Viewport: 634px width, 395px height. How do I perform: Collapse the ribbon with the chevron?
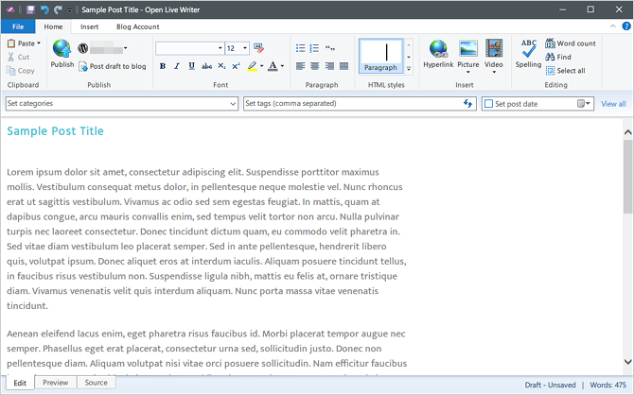tap(613, 26)
